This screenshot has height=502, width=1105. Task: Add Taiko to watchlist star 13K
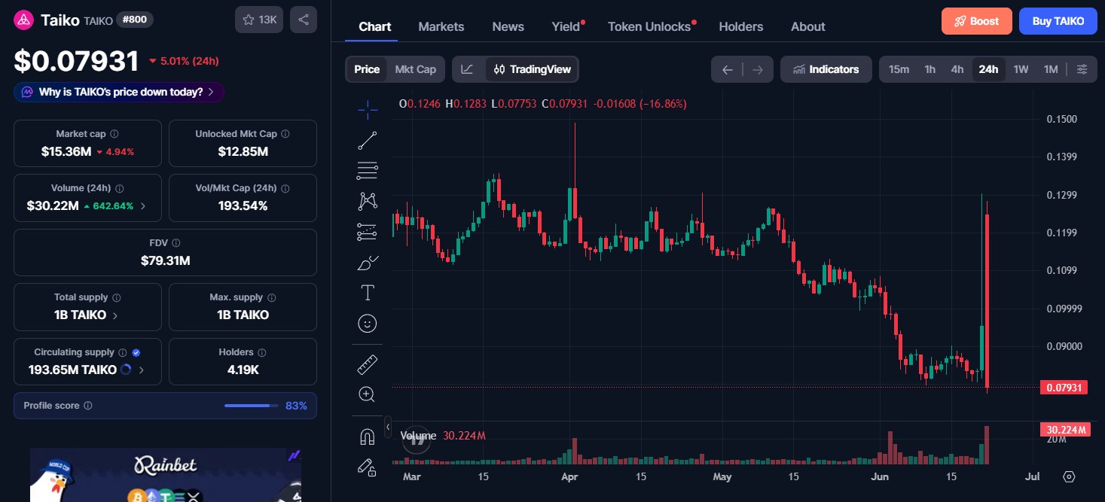pos(259,20)
